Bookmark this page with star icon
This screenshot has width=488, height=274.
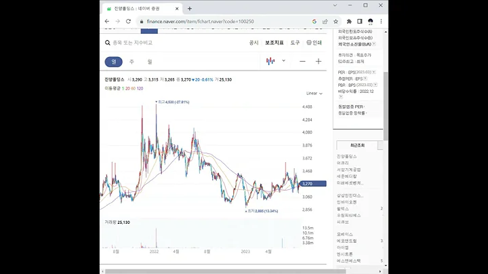335,22
